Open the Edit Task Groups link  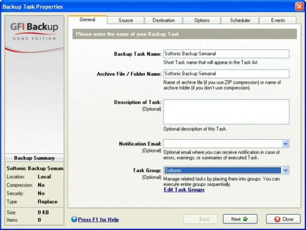point(184,190)
